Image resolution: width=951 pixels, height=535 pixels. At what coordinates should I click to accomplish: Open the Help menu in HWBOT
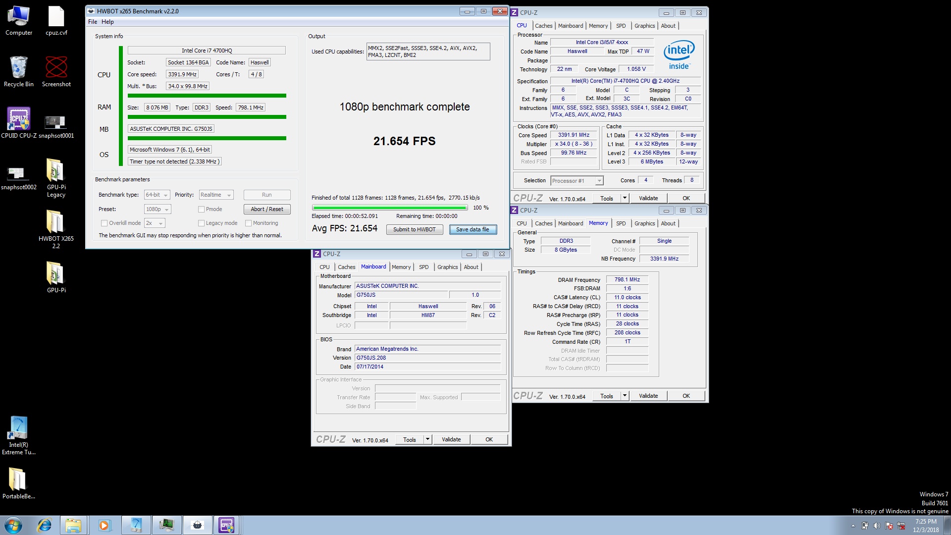coord(107,22)
